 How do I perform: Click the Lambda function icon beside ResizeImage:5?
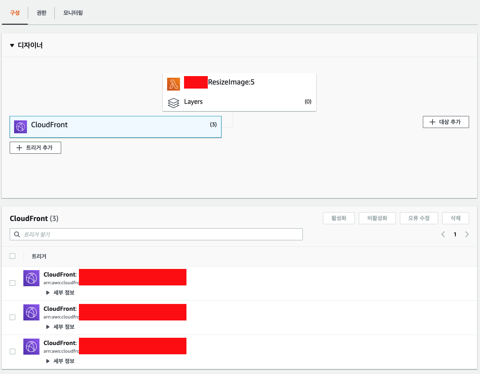point(173,83)
